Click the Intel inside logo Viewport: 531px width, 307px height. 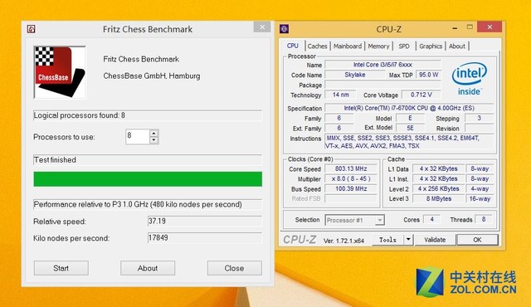click(x=470, y=79)
